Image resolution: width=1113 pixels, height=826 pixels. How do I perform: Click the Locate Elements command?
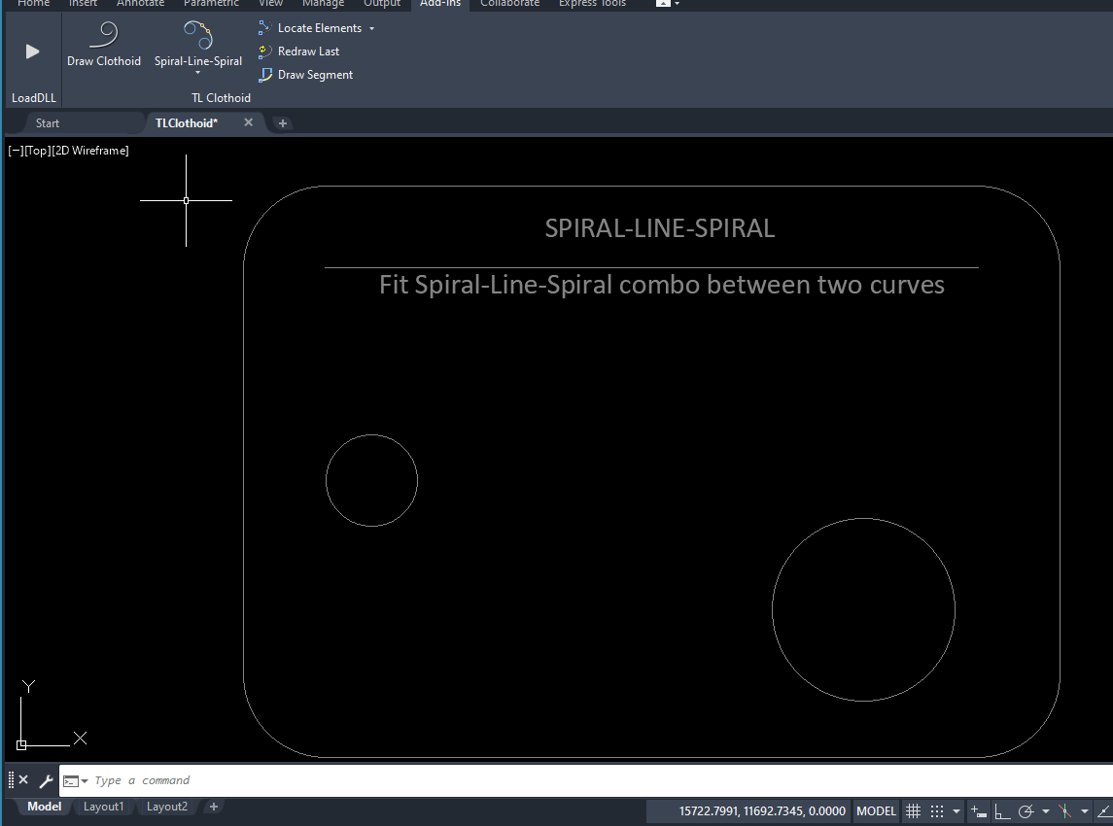click(x=310, y=27)
